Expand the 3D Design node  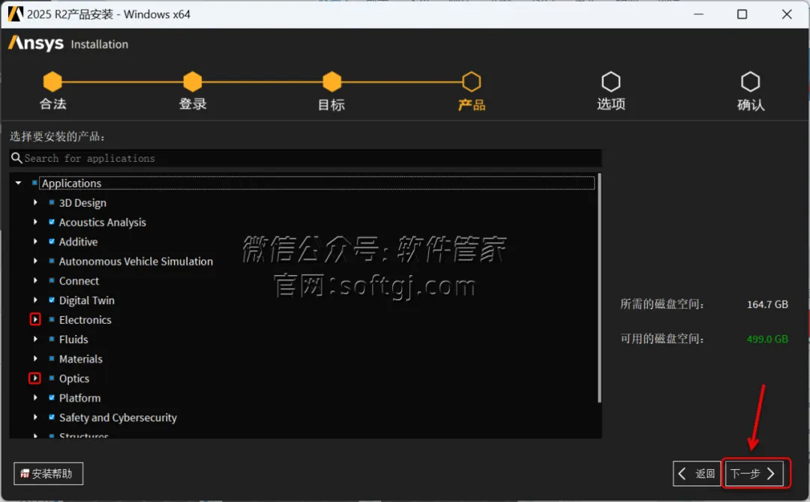coord(35,202)
